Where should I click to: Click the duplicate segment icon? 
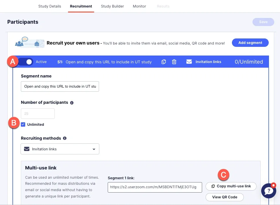click(164, 62)
